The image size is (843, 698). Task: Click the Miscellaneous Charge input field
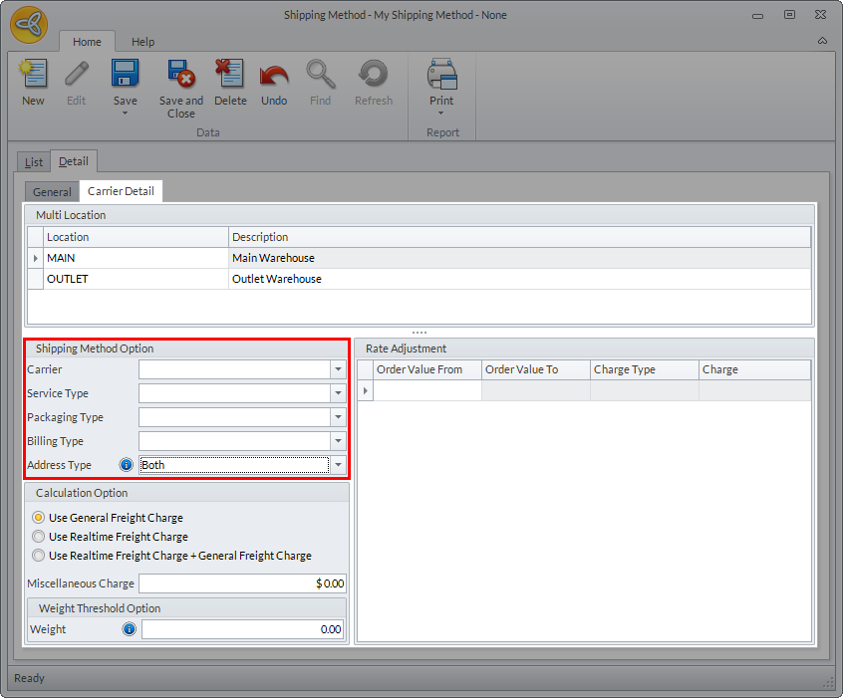click(242, 583)
